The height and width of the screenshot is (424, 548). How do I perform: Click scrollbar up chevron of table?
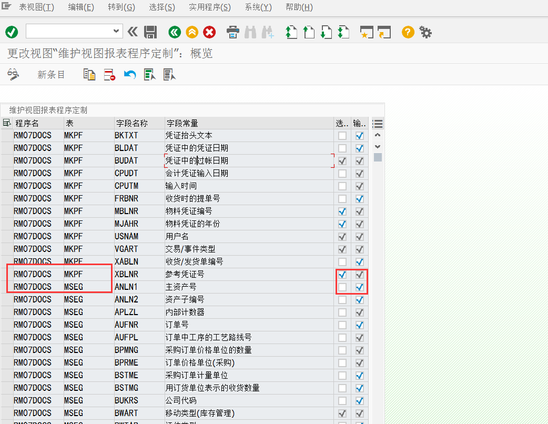click(377, 135)
